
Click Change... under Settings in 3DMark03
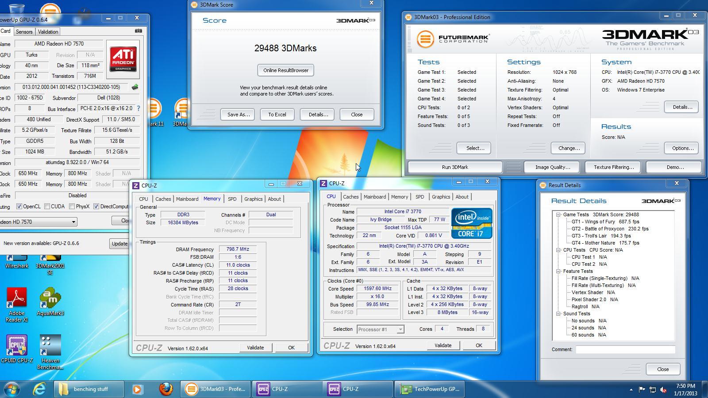[569, 148]
